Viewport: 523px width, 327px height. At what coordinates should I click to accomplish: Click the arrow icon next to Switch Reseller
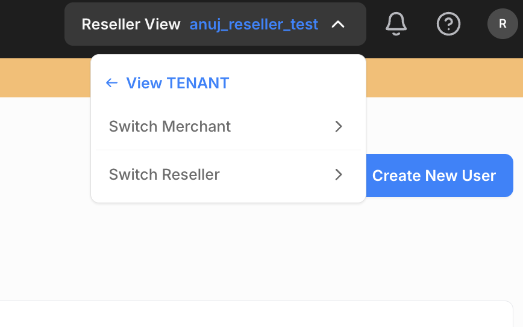click(x=339, y=174)
